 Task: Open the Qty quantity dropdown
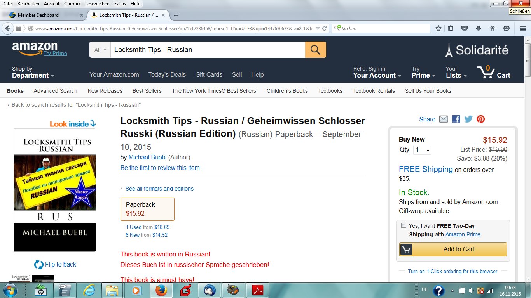pos(422,150)
